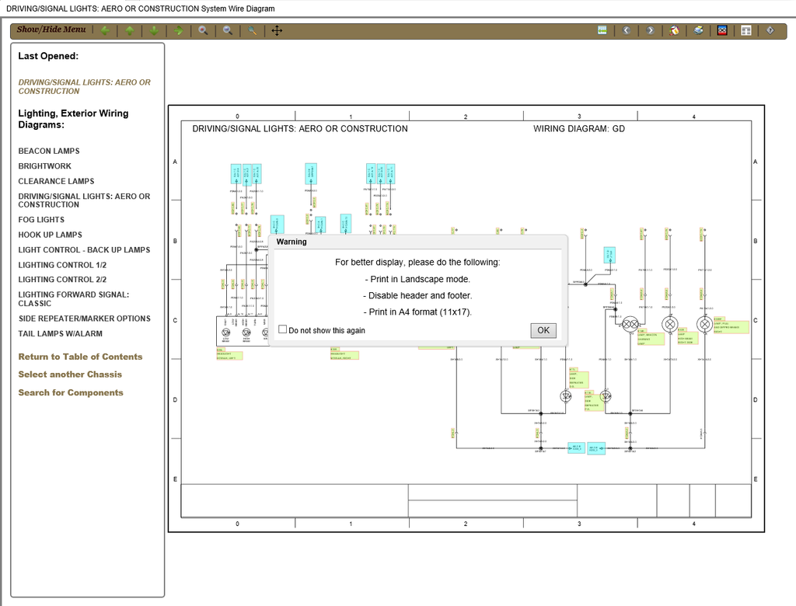Click the Show/Hide Menu toggle
The image size is (796, 606).
pos(51,30)
